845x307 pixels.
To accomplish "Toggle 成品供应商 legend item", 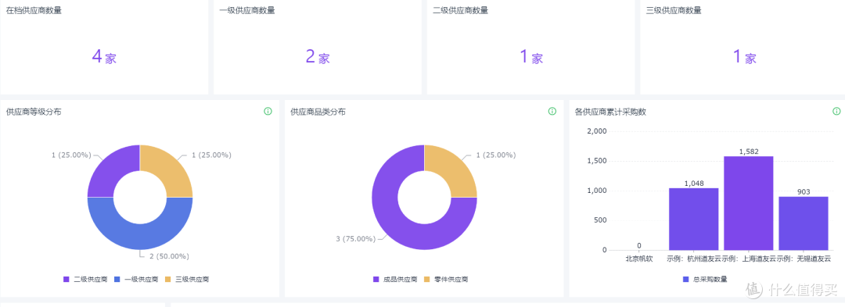I will pos(395,279).
